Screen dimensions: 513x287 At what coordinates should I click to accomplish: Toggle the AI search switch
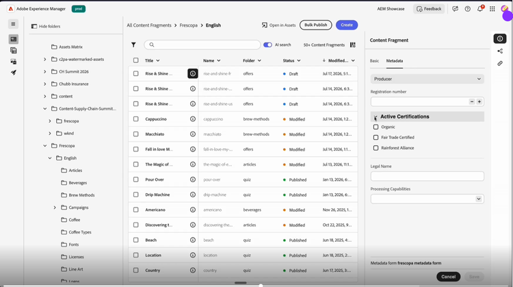pyautogui.click(x=267, y=45)
